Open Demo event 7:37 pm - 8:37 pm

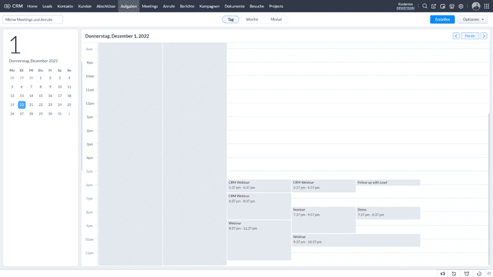coord(388,213)
